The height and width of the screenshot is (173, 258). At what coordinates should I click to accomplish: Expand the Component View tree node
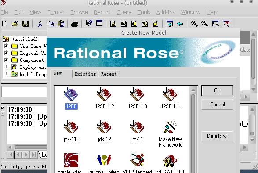(6, 60)
